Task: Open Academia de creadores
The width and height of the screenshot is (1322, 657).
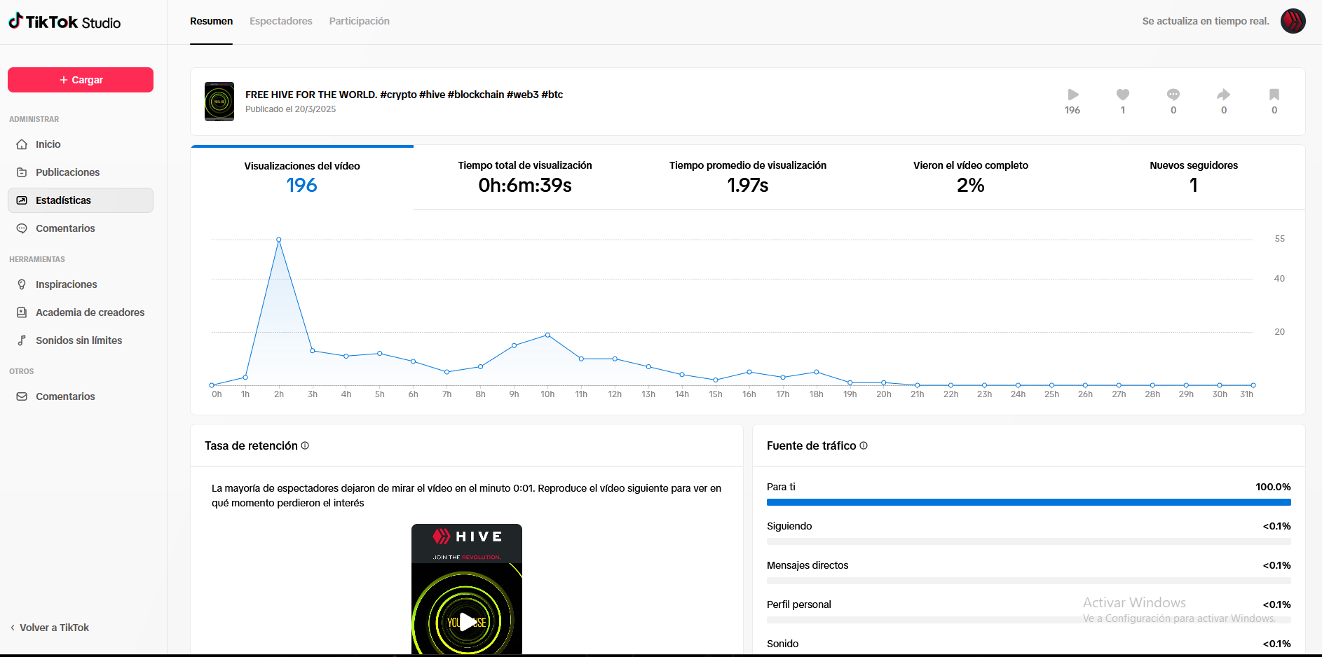Action: (81, 312)
